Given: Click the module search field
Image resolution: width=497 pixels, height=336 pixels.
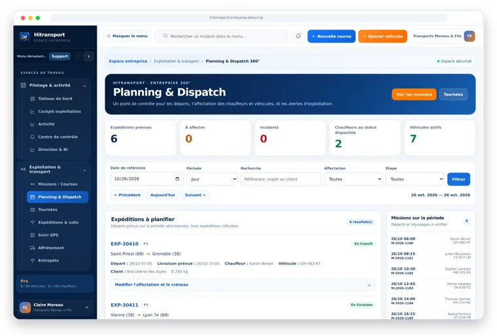Looking at the screenshot, I should 222,36.
